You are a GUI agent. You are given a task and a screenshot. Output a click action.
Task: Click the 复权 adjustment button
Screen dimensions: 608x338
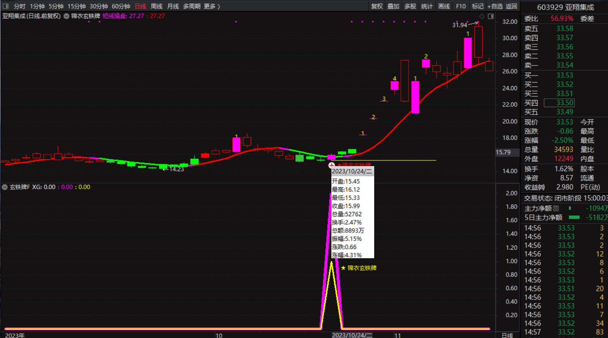(x=377, y=6)
